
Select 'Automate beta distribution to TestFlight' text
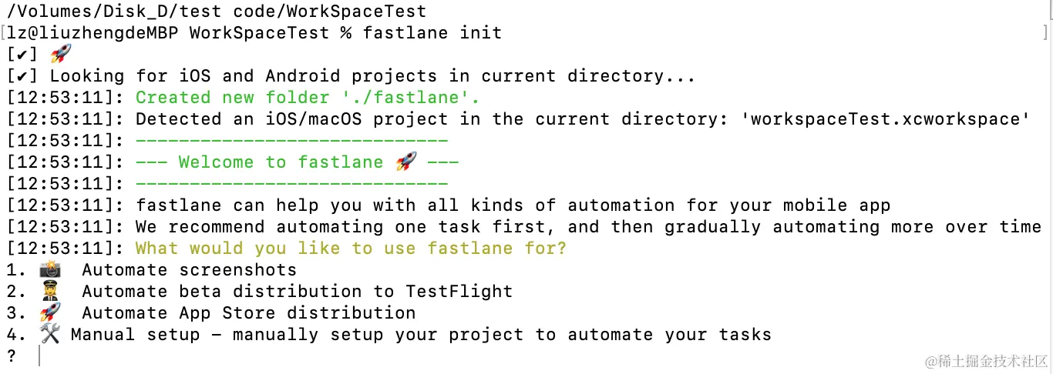click(297, 292)
